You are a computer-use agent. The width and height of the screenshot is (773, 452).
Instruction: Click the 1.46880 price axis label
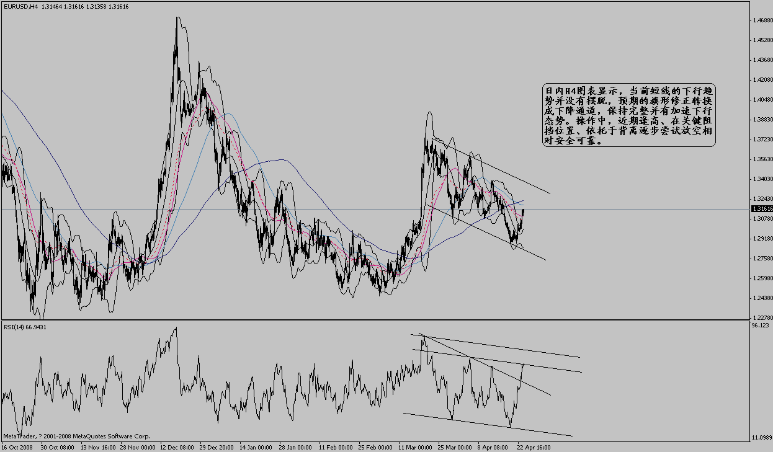pyautogui.click(x=761, y=20)
